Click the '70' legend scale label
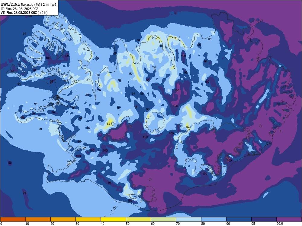 [178, 224]
